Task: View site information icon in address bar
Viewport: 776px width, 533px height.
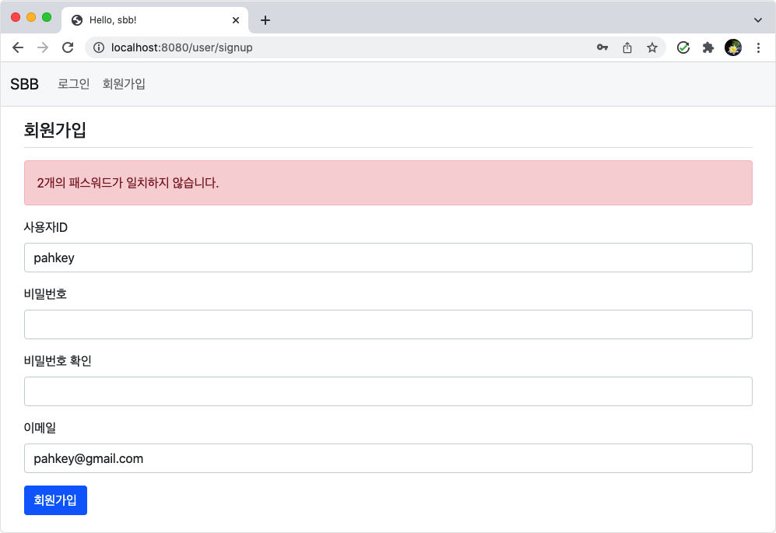Action: (x=99, y=47)
